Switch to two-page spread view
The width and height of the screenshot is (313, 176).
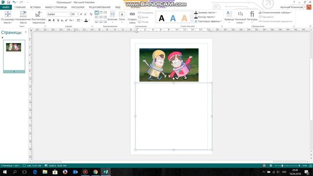click(270, 166)
